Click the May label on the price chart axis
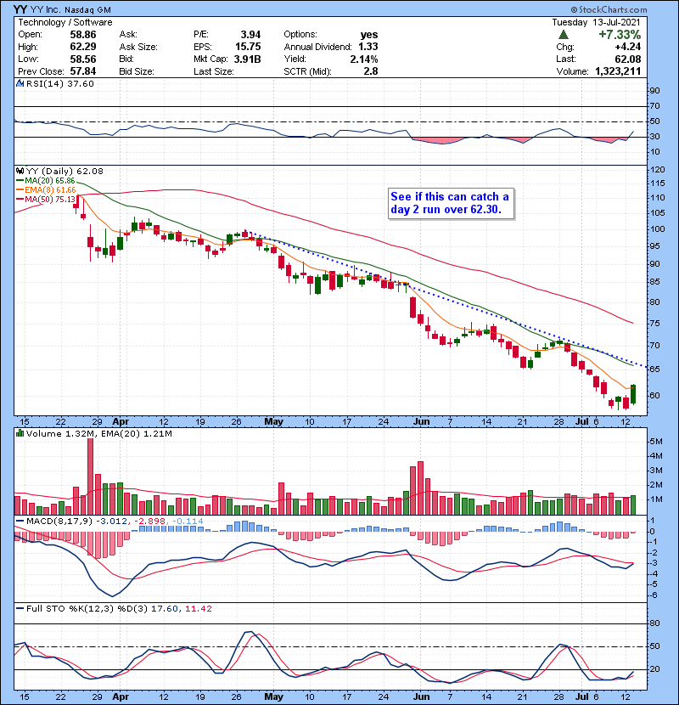The width and height of the screenshot is (679, 705). [273, 420]
